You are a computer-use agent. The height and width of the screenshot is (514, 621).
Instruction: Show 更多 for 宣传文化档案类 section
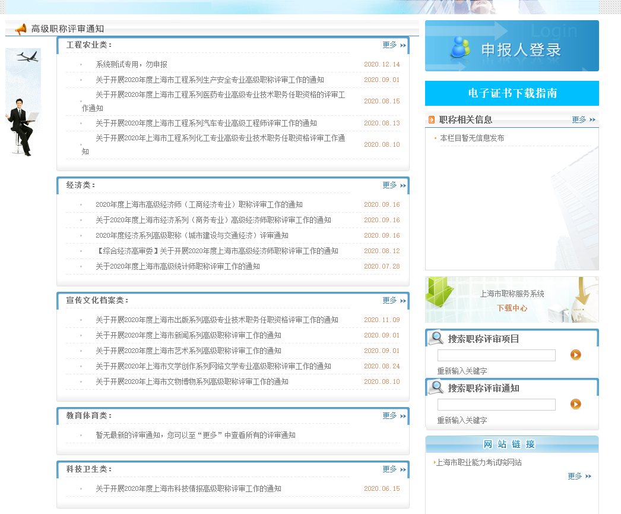coord(394,301)
